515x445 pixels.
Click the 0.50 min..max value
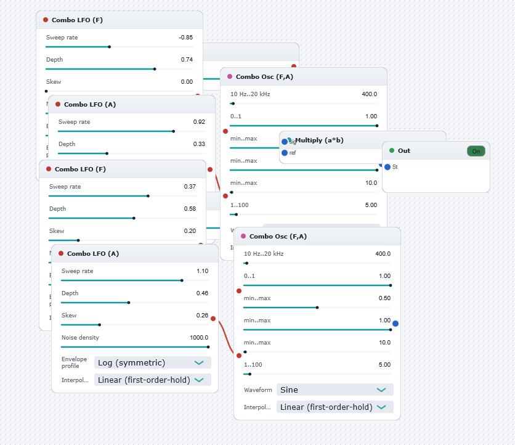point(384,298)
